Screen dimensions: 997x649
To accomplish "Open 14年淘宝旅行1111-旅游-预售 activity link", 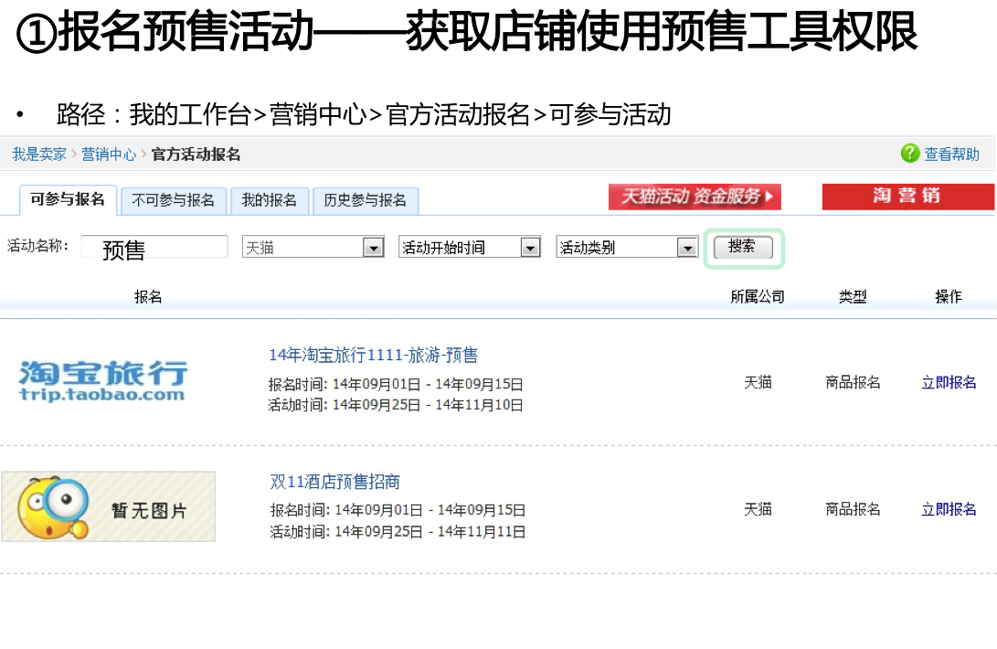I will pos(373,355).
